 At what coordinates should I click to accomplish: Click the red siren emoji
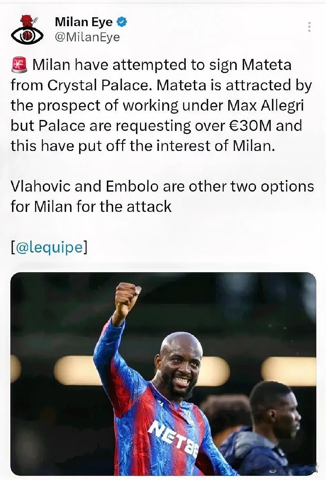[19, 65]
